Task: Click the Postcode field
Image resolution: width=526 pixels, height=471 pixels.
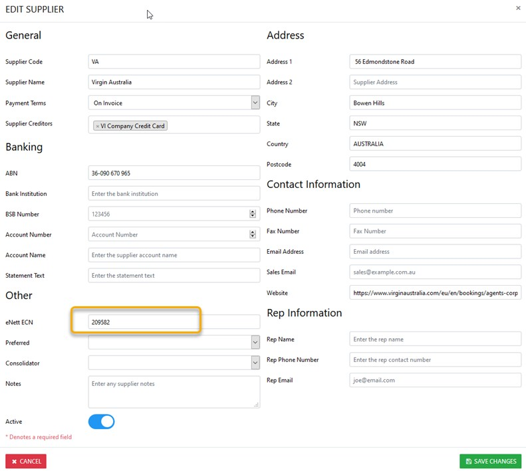Action: point(435,164)
